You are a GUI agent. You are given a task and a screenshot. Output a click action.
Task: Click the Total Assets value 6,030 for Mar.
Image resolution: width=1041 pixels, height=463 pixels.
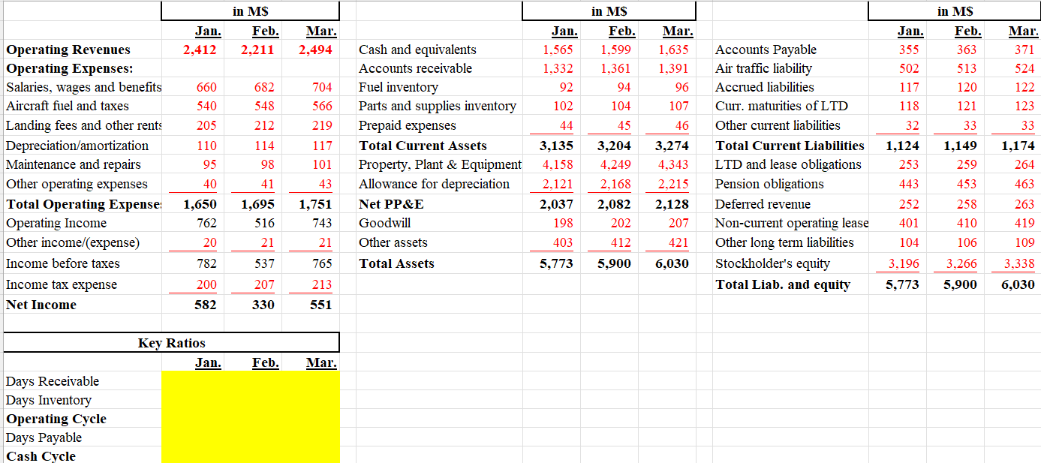coord(672,263)
